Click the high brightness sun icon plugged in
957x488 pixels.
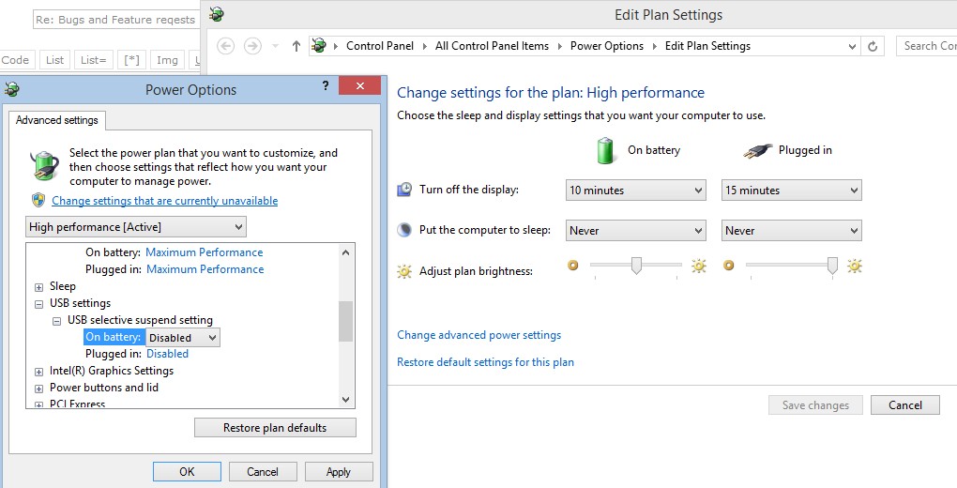tap(854, 267)
